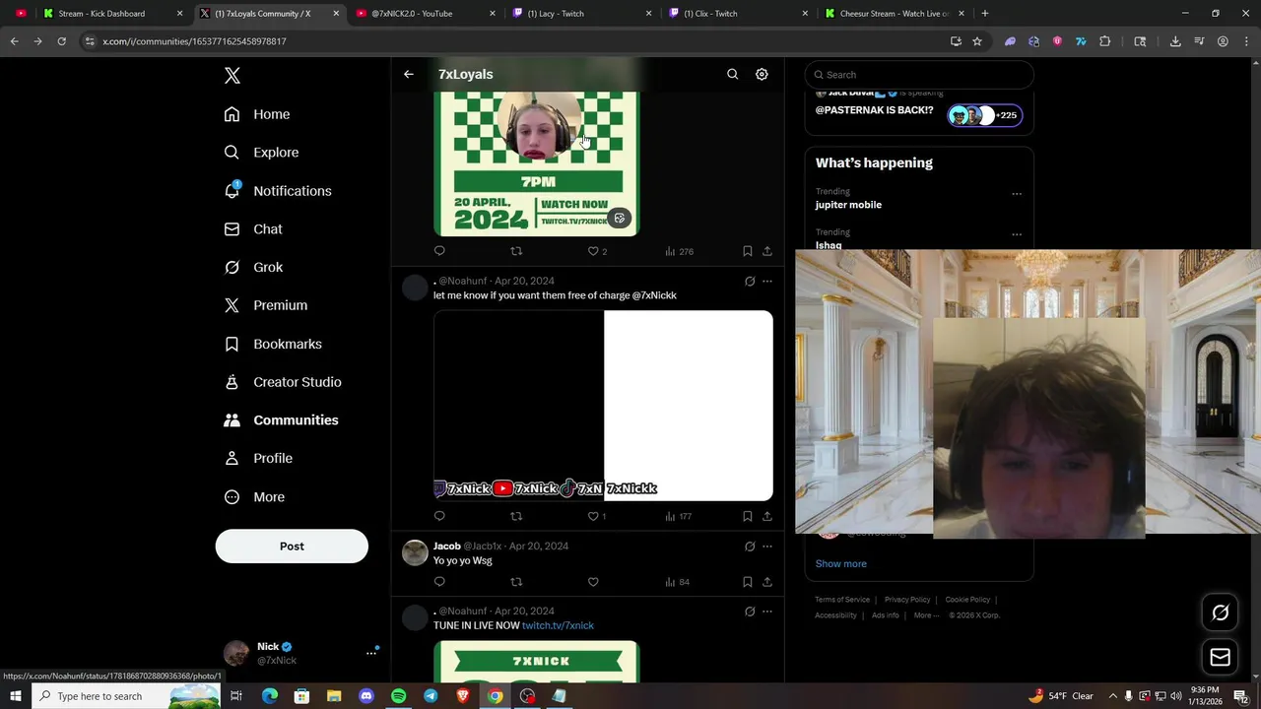Like the 7PM stream poster post

(x=593, y=251)
